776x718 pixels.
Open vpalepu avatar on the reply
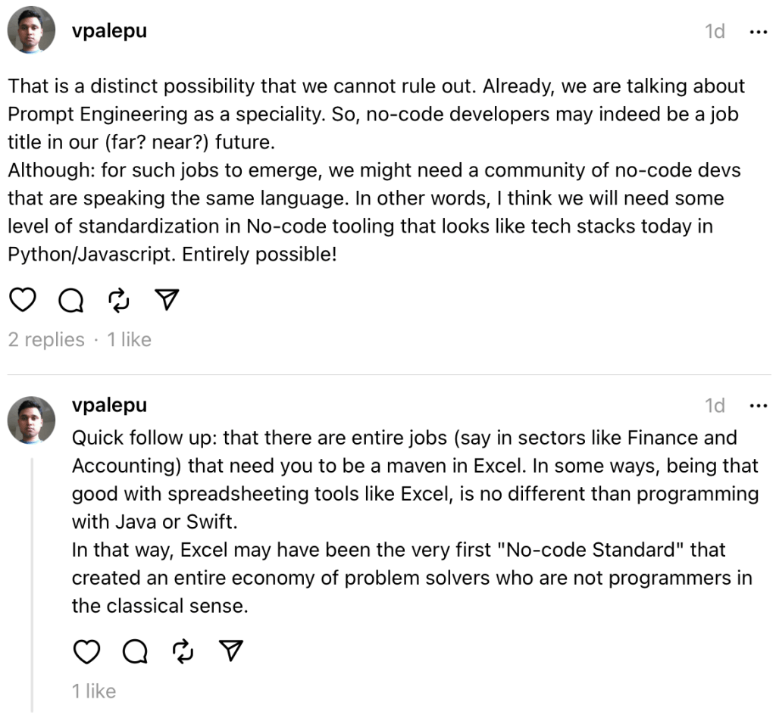[31, 420]
